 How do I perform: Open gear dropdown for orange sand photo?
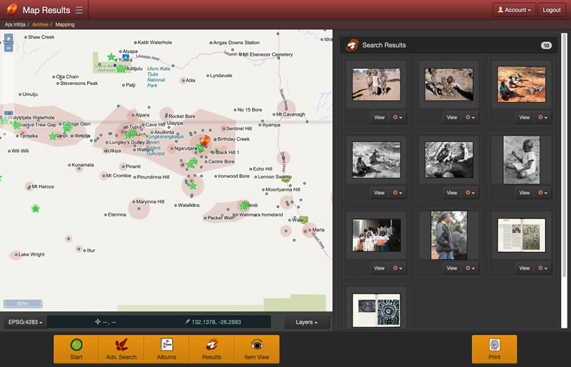(542, 117)
